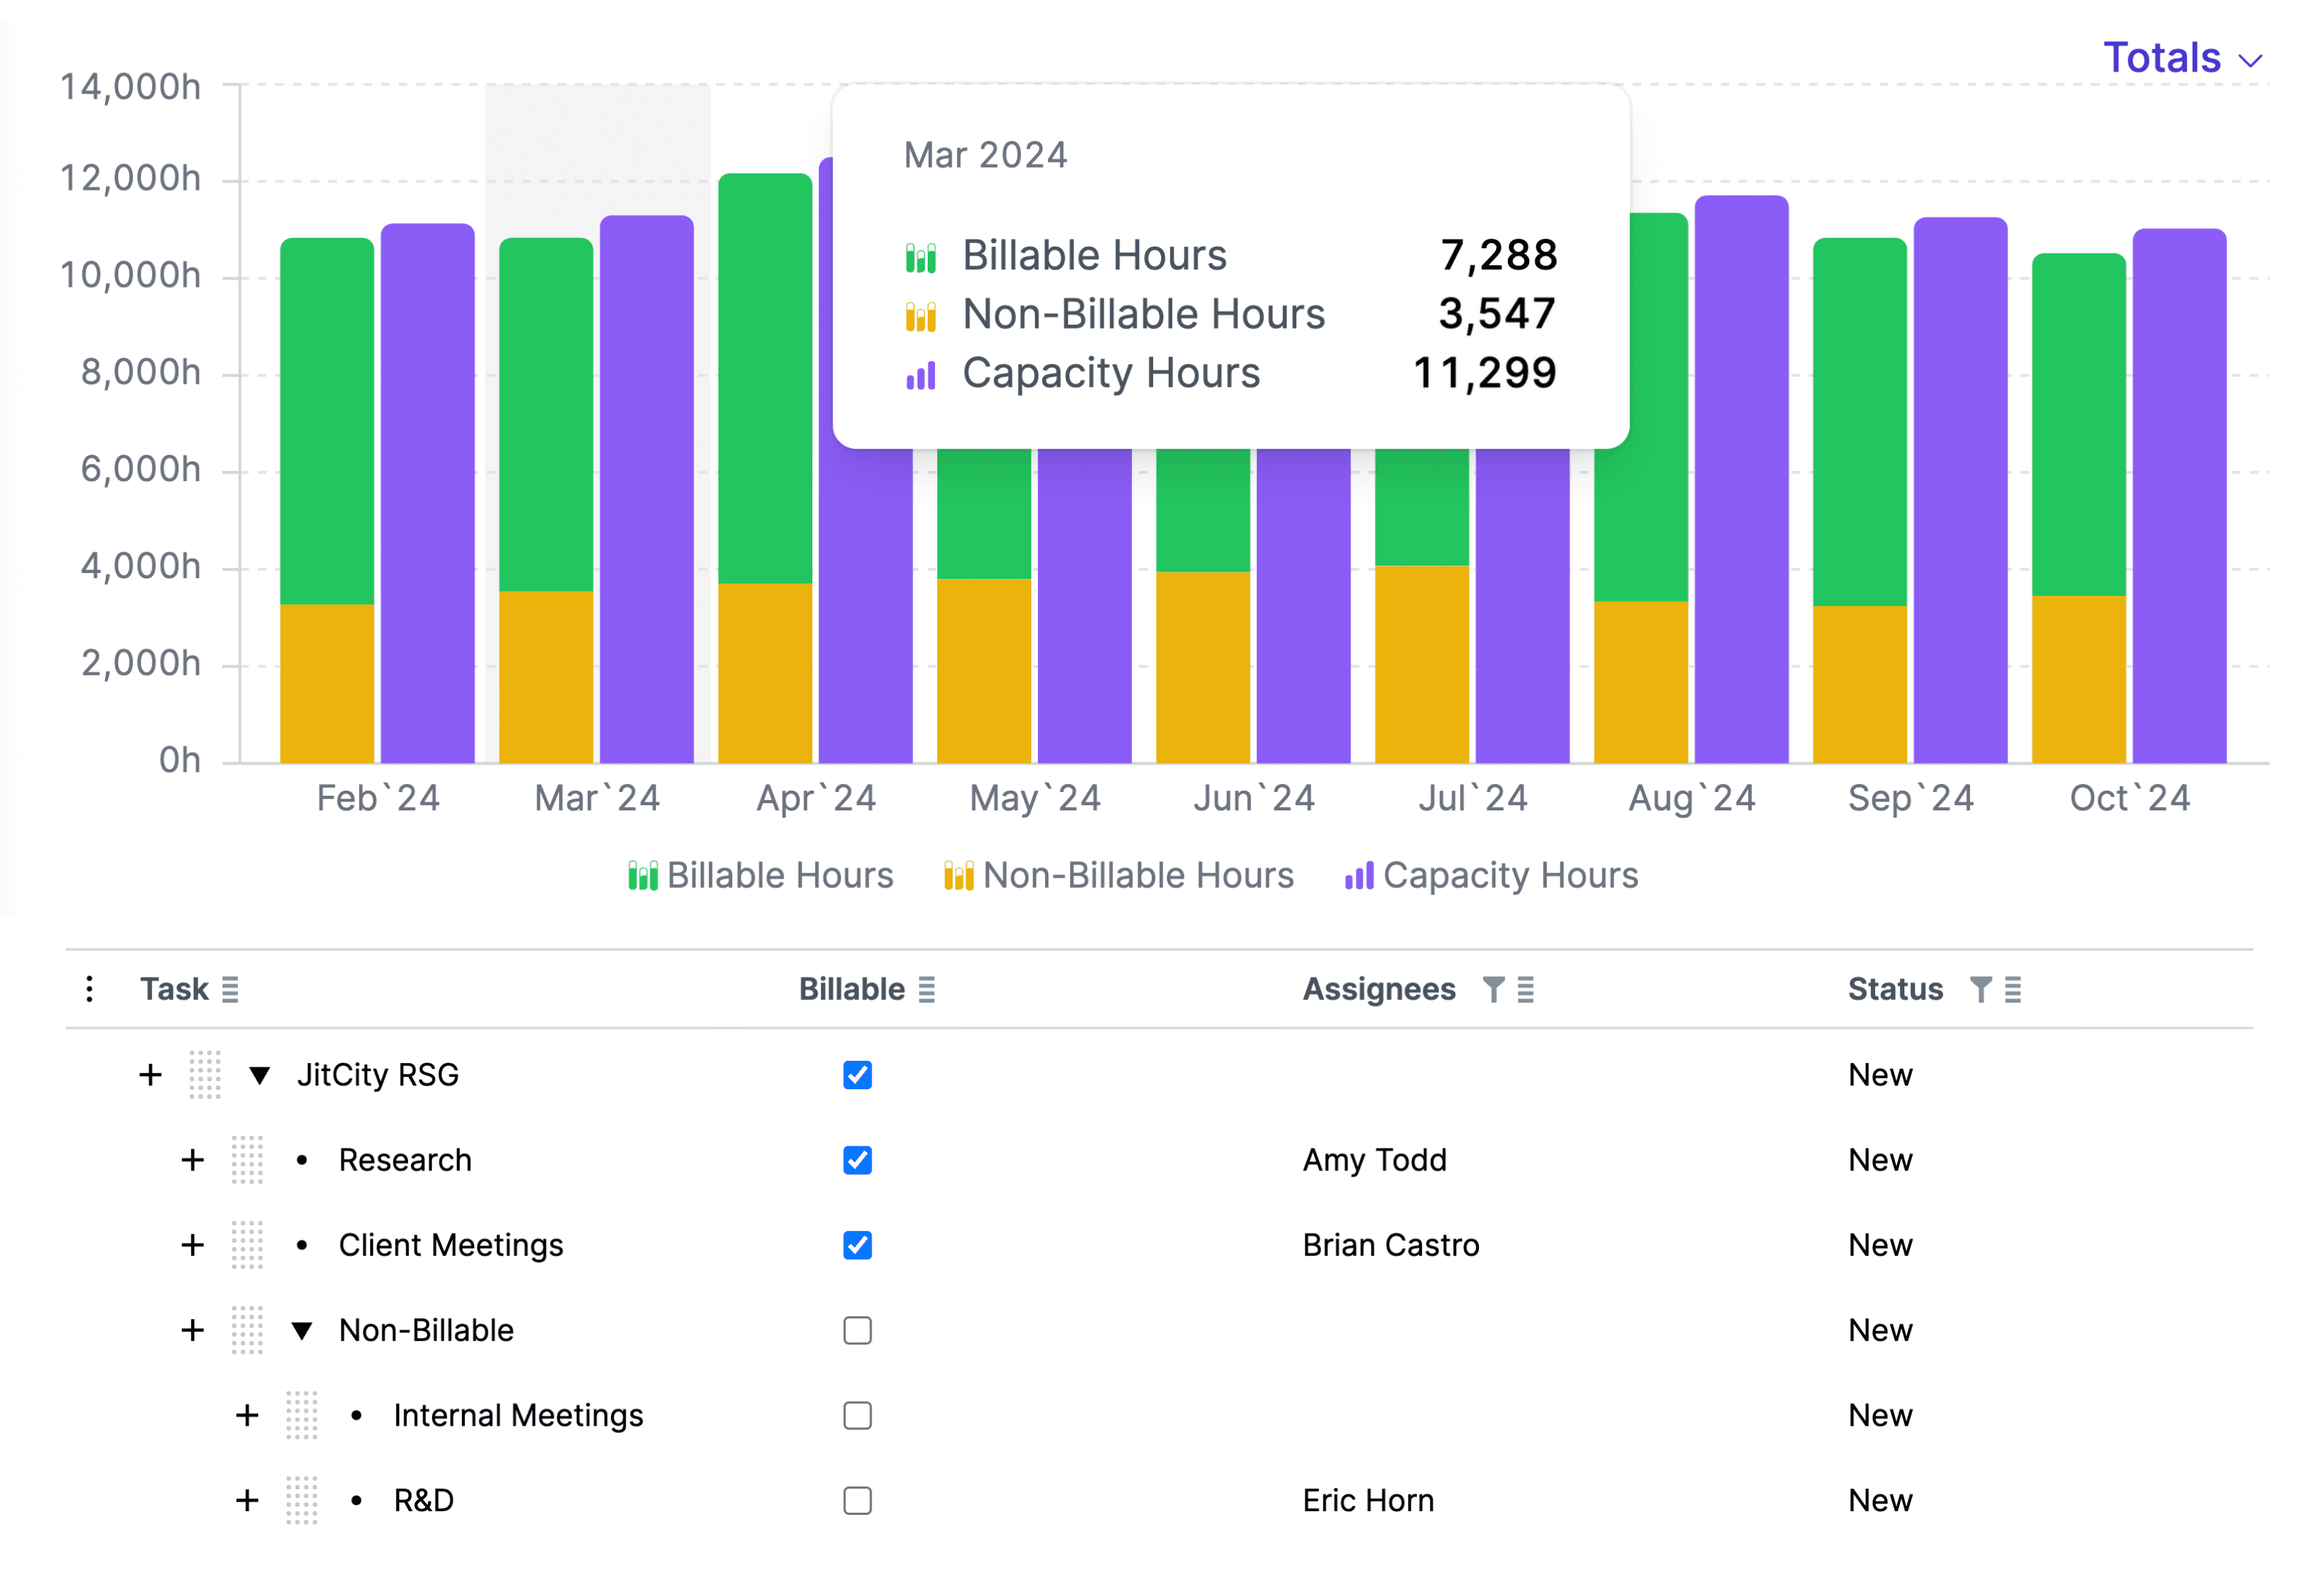Click the Status filter funnel icon
This screenshot has width=2324, height=1593.
pos(1979,989)
